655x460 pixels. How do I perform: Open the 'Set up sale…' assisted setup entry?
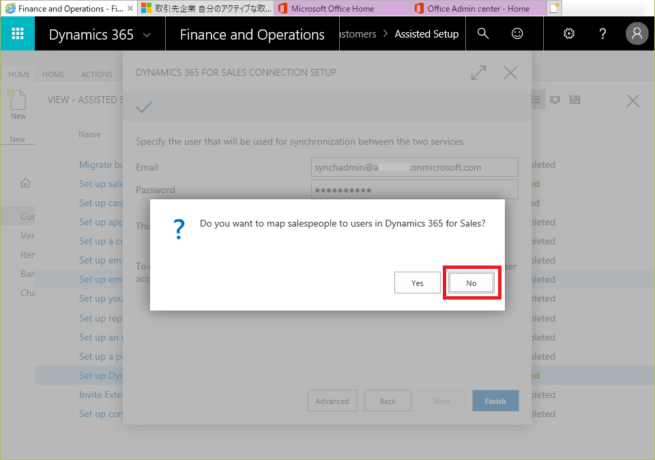point(101,184)
